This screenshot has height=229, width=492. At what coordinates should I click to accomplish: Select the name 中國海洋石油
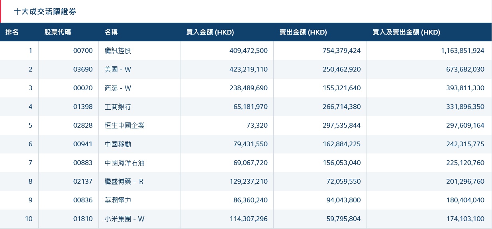125,163
